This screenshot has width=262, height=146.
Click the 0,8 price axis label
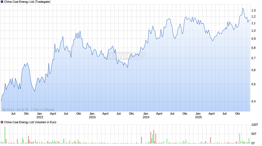(253, 48)
